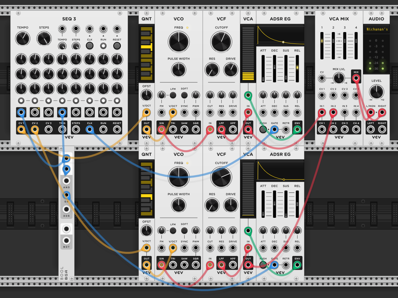Click the CUTOFF knob on lower VCF
Viewport: 398px width, 298px height.
click(221, 177)
